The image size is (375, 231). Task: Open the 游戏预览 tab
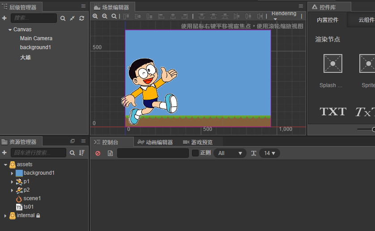pyautogui.click(x=198, y=143)
